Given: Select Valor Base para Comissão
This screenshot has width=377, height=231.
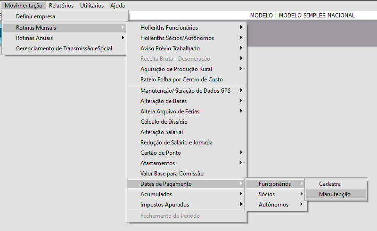Looking at the screenshot, I should (x=172, y=174).
